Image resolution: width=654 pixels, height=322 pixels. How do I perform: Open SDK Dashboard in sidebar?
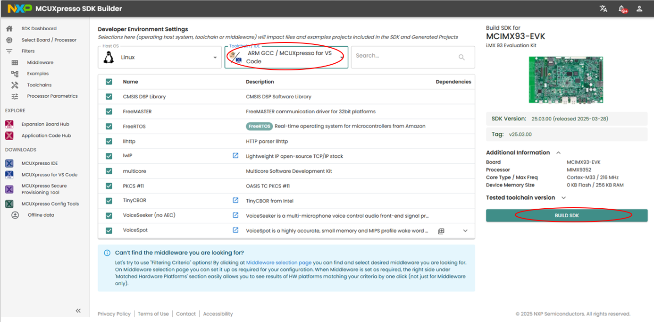39,28
